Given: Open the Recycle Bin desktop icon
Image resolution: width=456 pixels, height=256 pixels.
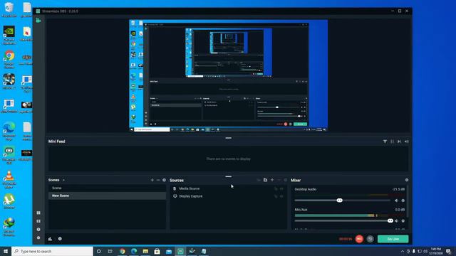Looking at the screenshot, I should 9,9.
